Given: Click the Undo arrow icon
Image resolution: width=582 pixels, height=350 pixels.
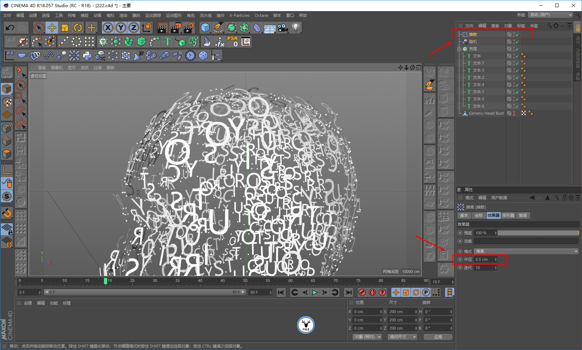Looking at the screenshot, I should [10, 28].
